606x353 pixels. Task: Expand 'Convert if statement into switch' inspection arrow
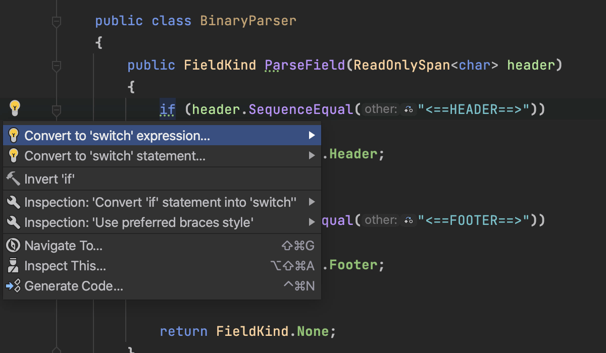coord(312,202)
